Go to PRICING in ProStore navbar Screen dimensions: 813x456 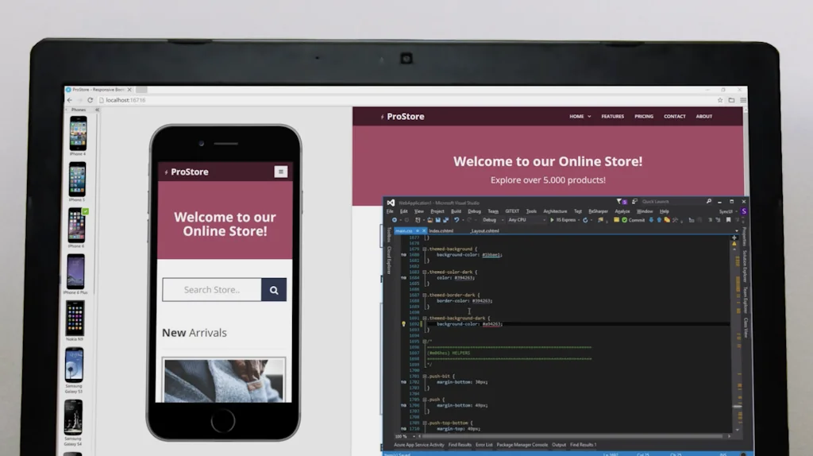644,116
